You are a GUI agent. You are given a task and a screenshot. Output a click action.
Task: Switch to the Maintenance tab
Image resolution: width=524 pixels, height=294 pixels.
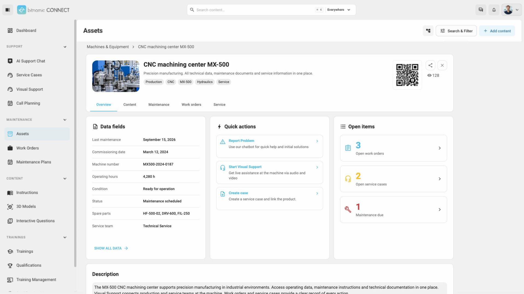click(x=159, y=105)
